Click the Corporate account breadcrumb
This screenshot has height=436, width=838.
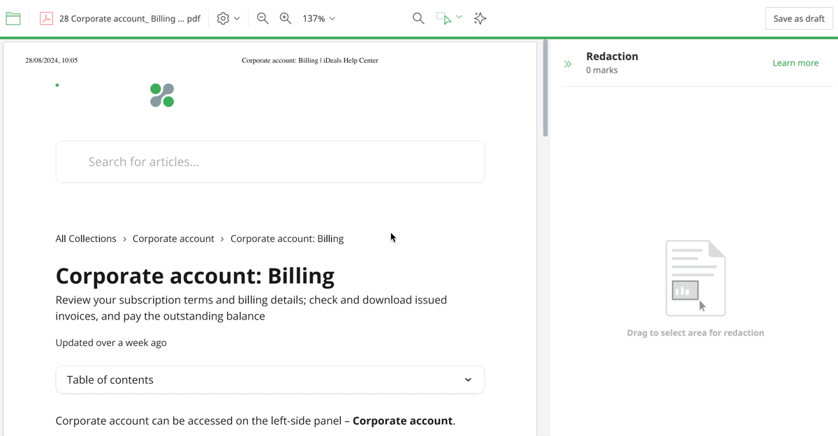pos(173,239)
